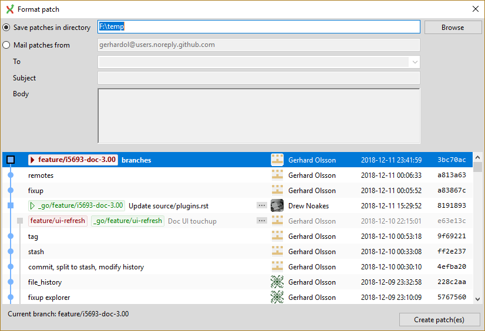Click Drew Noakes avatar thumbnail
The width and height of the screenshot is (485, 331).
point(277,205)
